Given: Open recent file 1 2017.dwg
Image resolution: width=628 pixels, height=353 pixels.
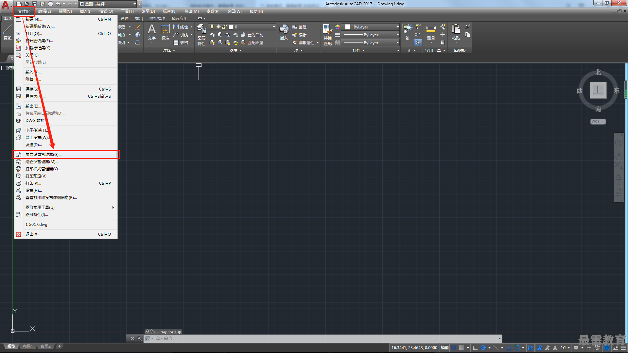Looking at the screenshot, I should tap(66, 224).
